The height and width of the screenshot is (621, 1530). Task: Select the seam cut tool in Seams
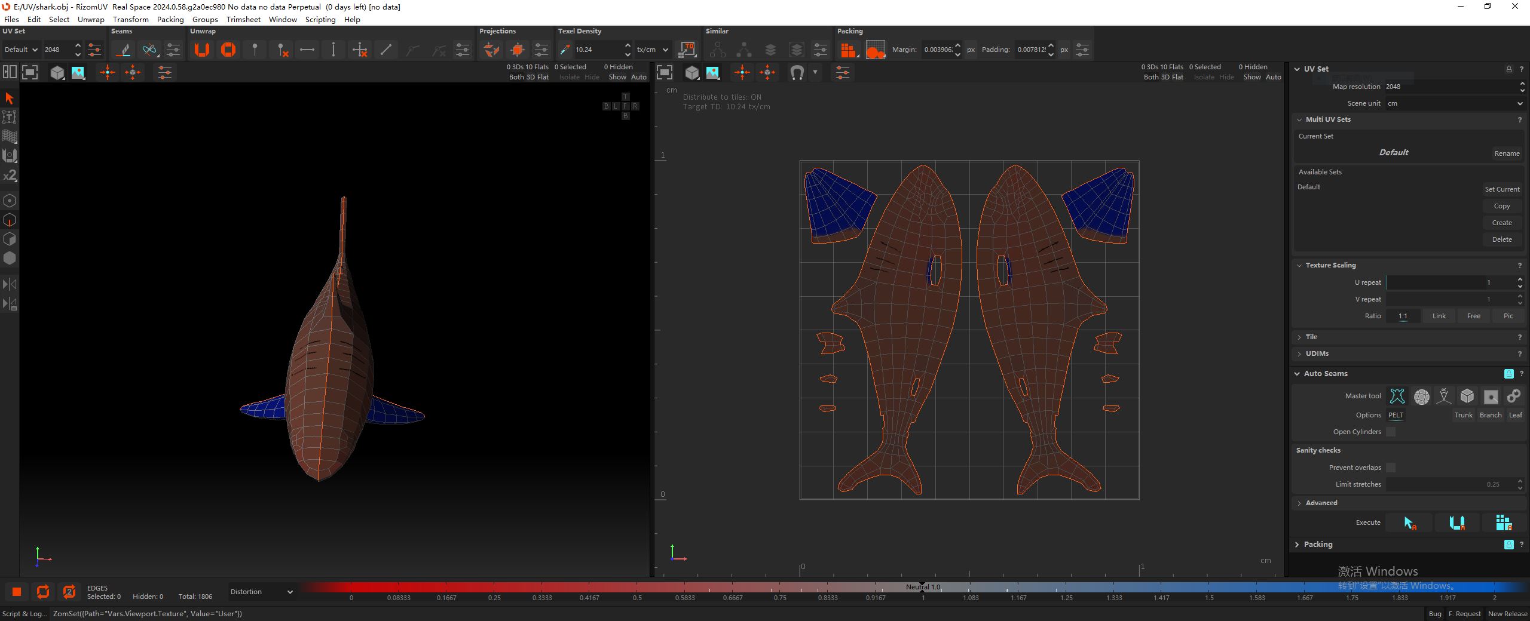tap(124, 50)
